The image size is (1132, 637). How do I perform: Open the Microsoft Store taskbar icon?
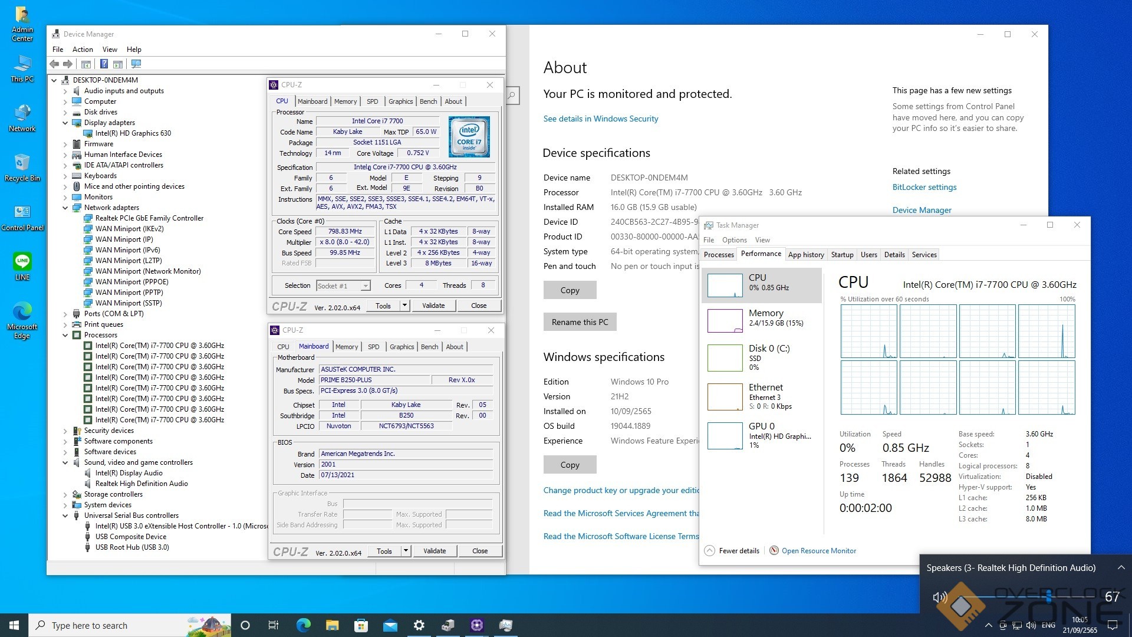361,625
